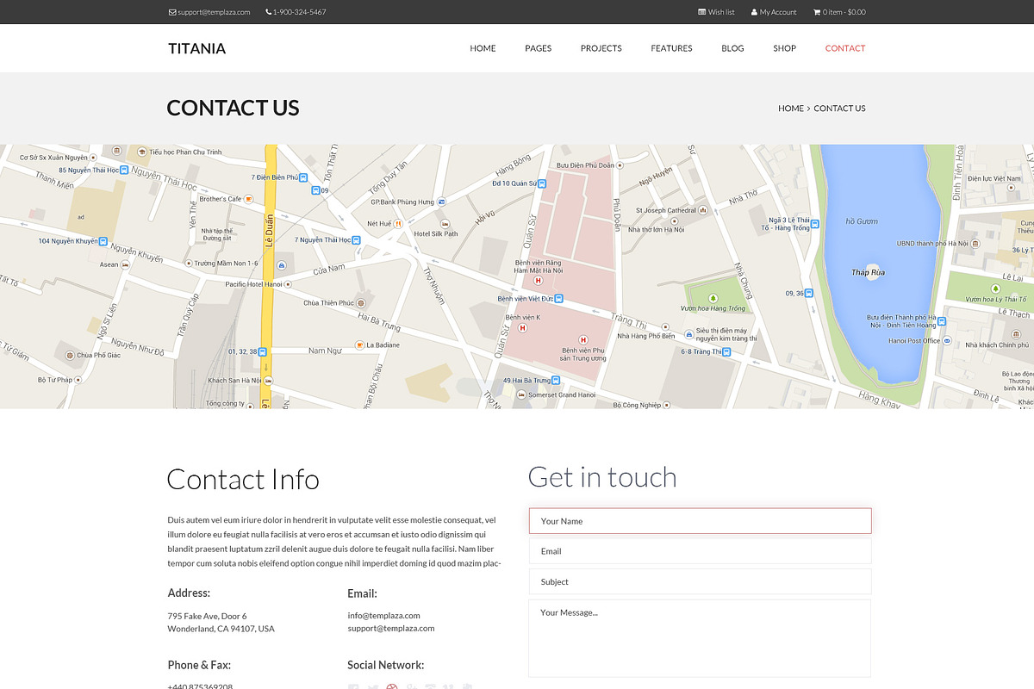Click the shopping cart icon in the top bar
1034x689 pixels.
point(817,12)
